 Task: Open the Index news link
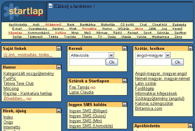[8, 117]
